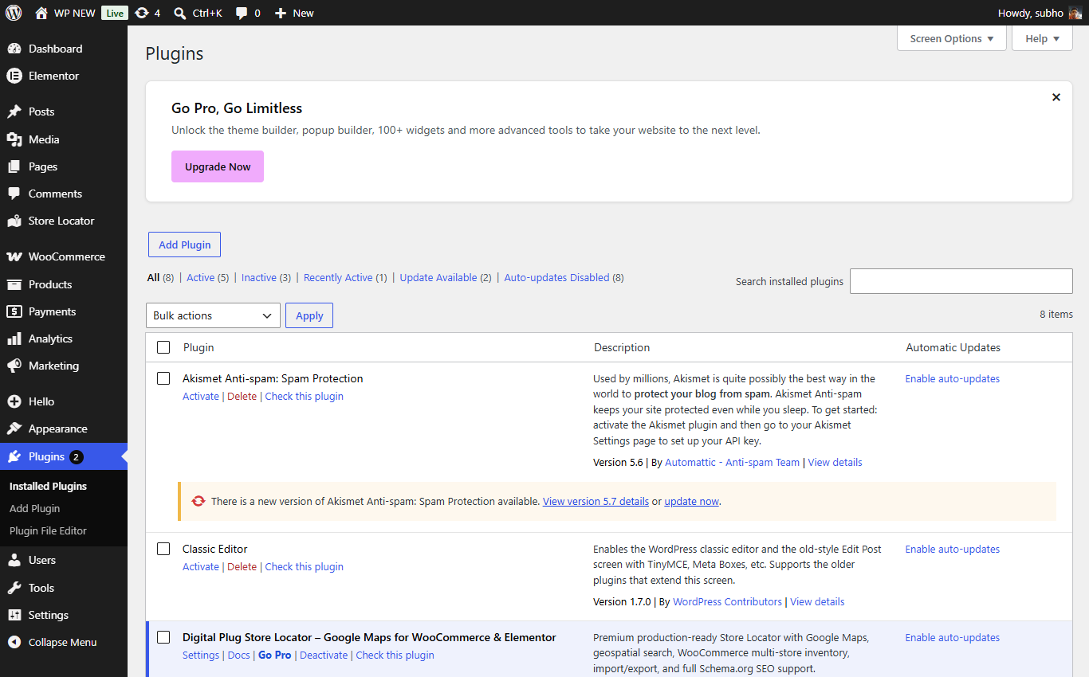1089x677 pixels.
Task: Click the Products box icon
Action: 14,284
